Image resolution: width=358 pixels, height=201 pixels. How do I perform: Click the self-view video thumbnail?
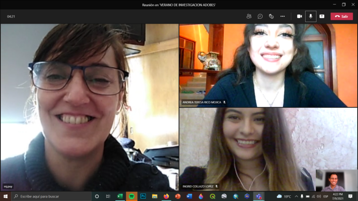tap(337, 180)
